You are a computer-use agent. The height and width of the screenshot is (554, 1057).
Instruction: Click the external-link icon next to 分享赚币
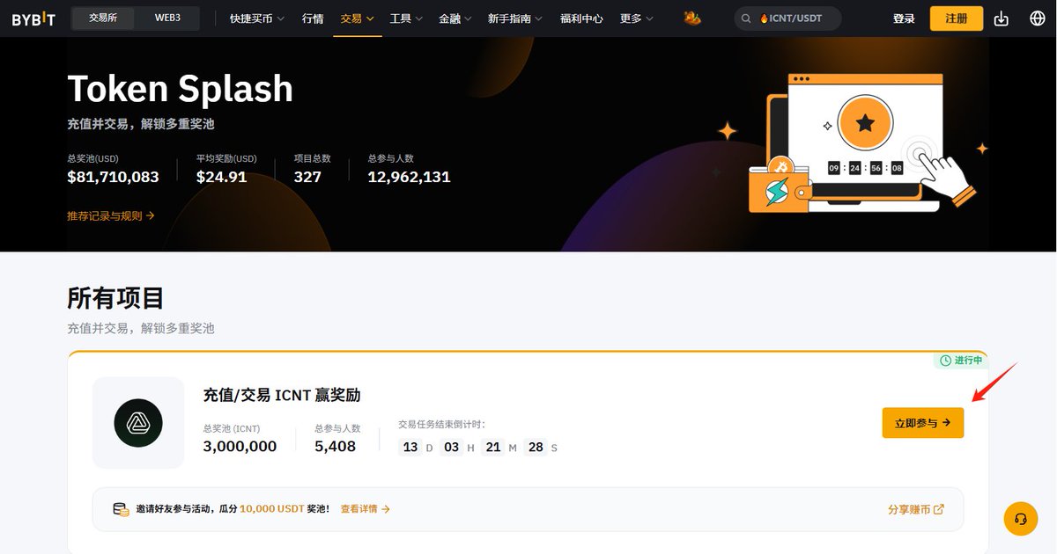[x=939, y=509]
